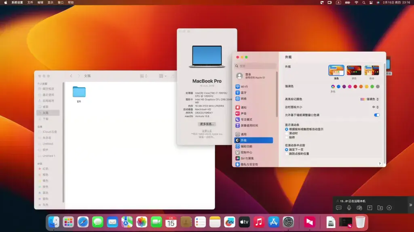The width and height of the screenshot is (414, 232).
Task: Select the dark appearance thumbnail
Action: tap(354, 70)
